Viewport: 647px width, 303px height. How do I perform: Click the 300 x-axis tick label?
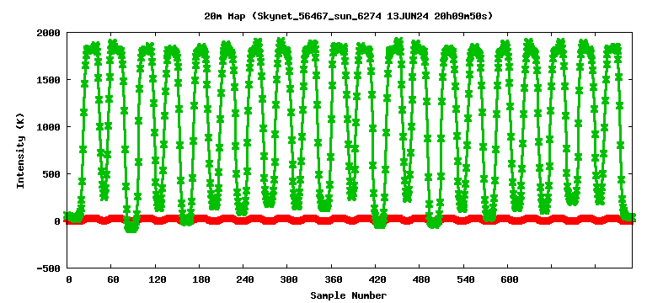(x=289, y=279)
